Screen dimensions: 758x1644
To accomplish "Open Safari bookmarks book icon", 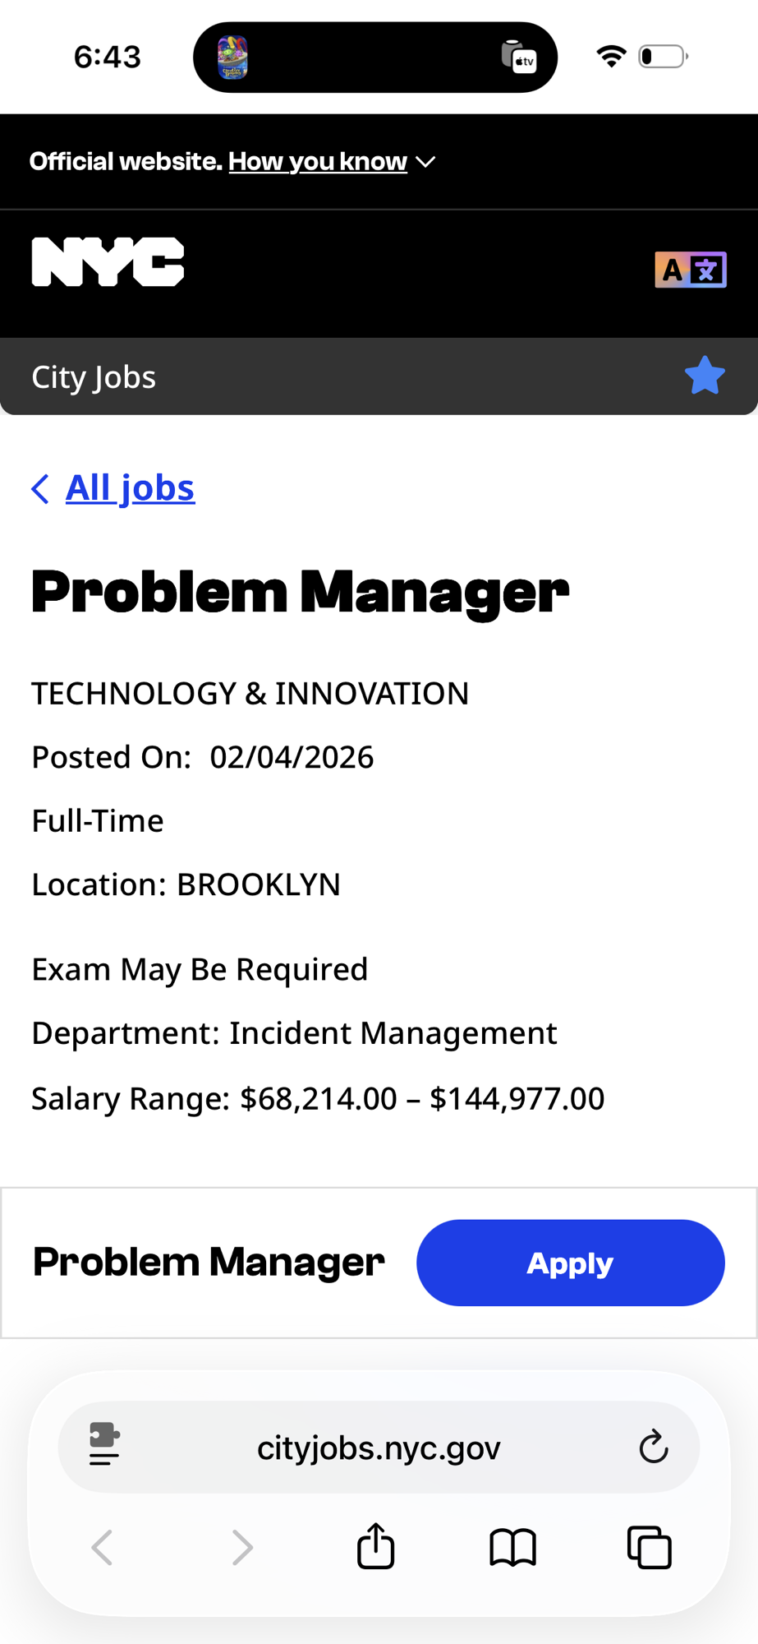I will click(513, 1548).
